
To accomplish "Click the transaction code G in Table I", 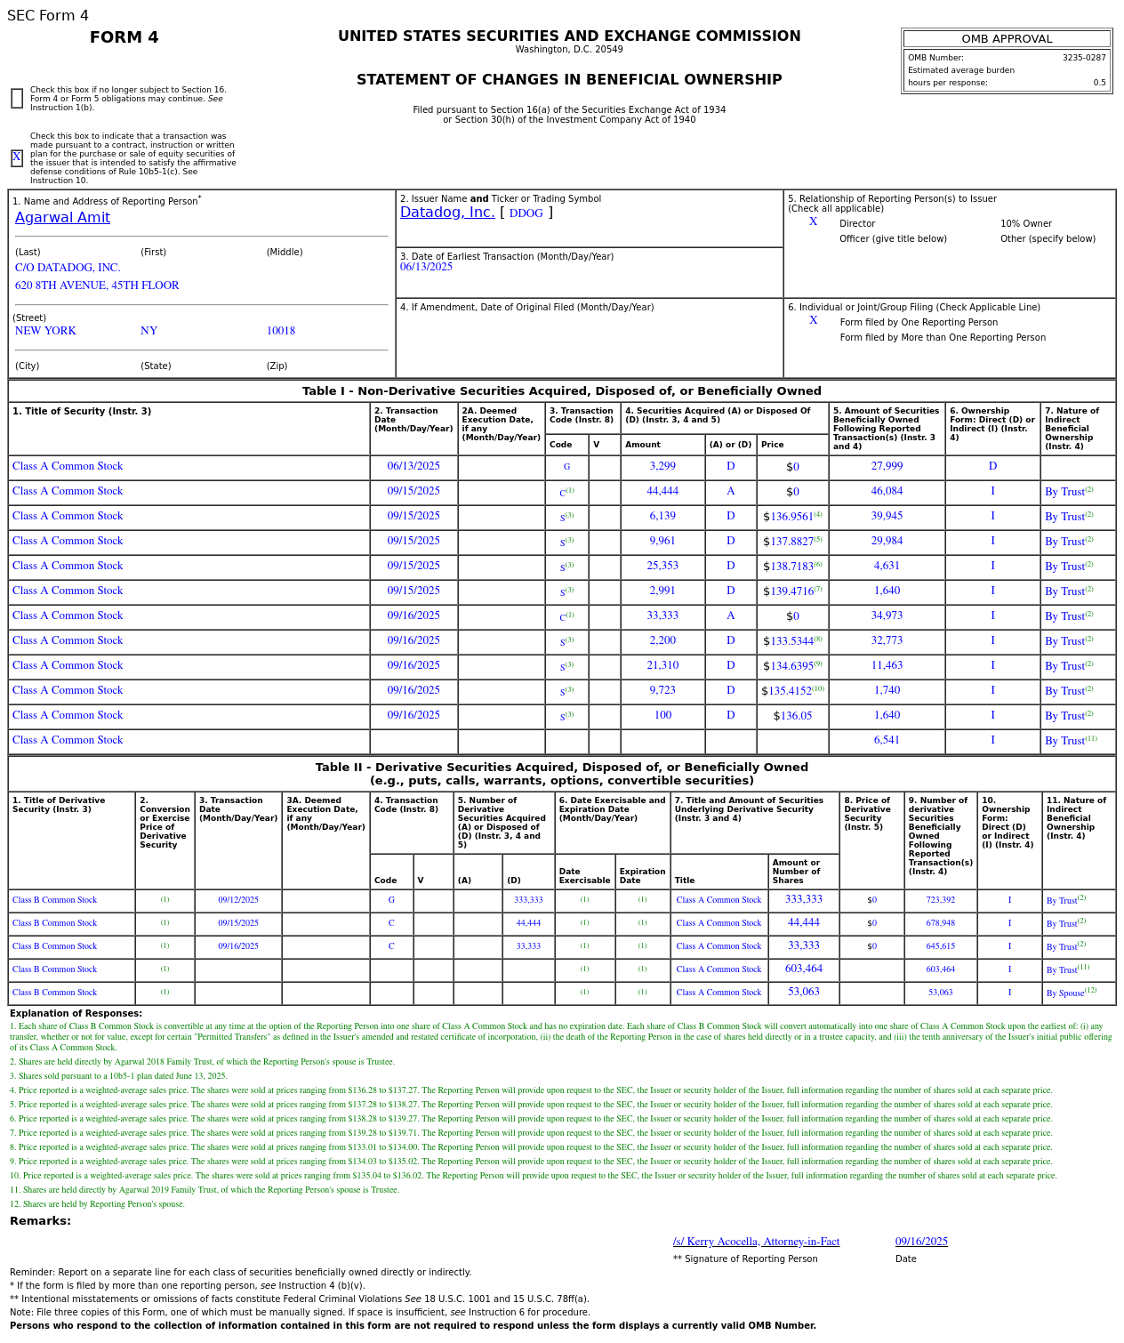I will [566, 467].
